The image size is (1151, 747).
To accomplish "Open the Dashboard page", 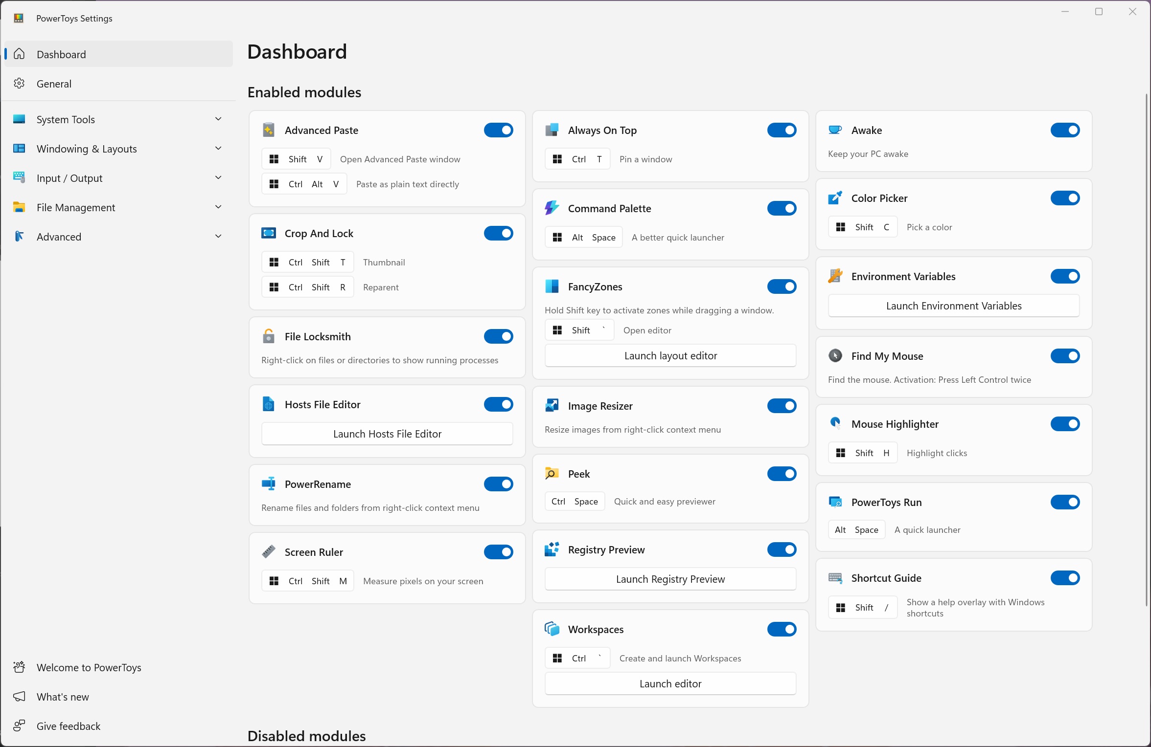I will pos(118,54).
